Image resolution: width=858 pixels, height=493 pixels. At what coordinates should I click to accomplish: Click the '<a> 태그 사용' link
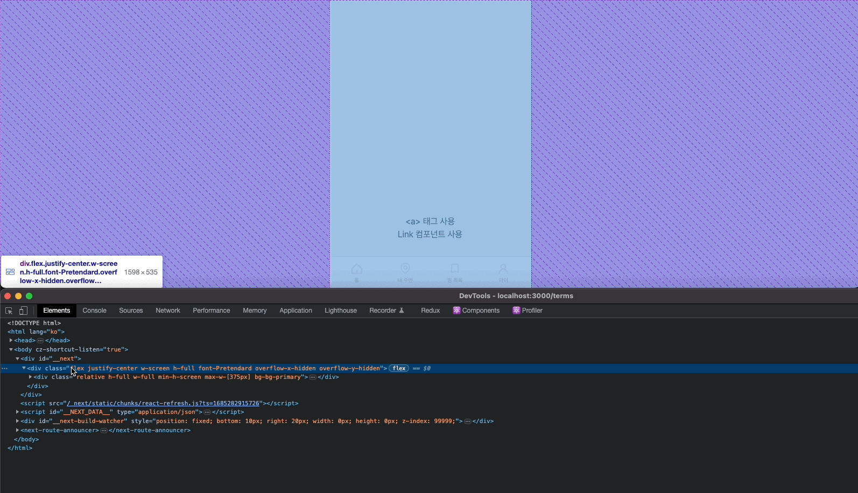[430, 221]
